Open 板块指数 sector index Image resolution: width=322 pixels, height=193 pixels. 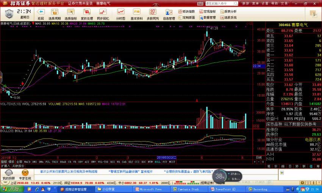coord(187,11)
